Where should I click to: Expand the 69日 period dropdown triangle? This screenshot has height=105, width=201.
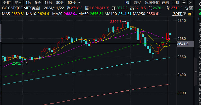coord(185,14)
